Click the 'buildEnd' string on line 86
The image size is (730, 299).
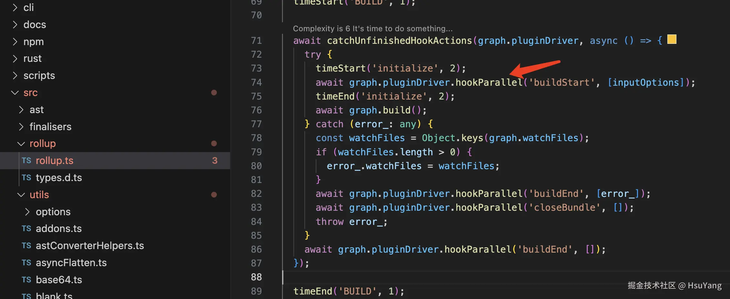[x=545, y=249]
